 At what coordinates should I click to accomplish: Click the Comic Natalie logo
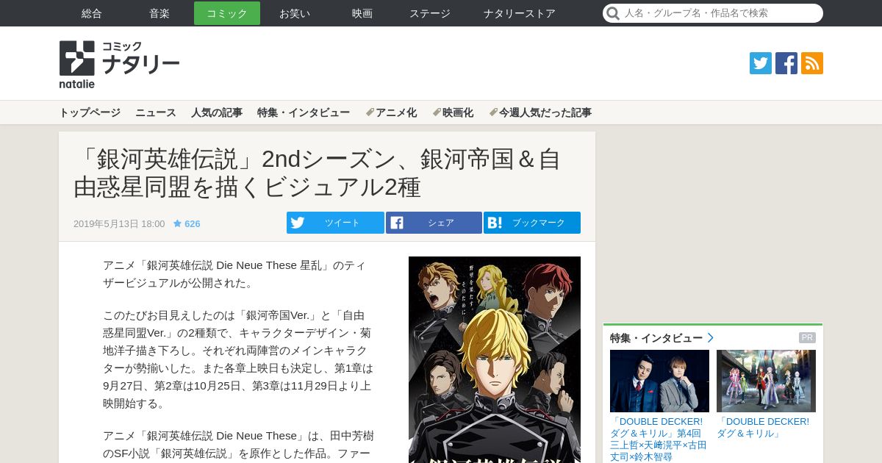tap(119, 64)
